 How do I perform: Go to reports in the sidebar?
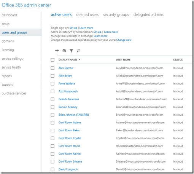[7, 76]
